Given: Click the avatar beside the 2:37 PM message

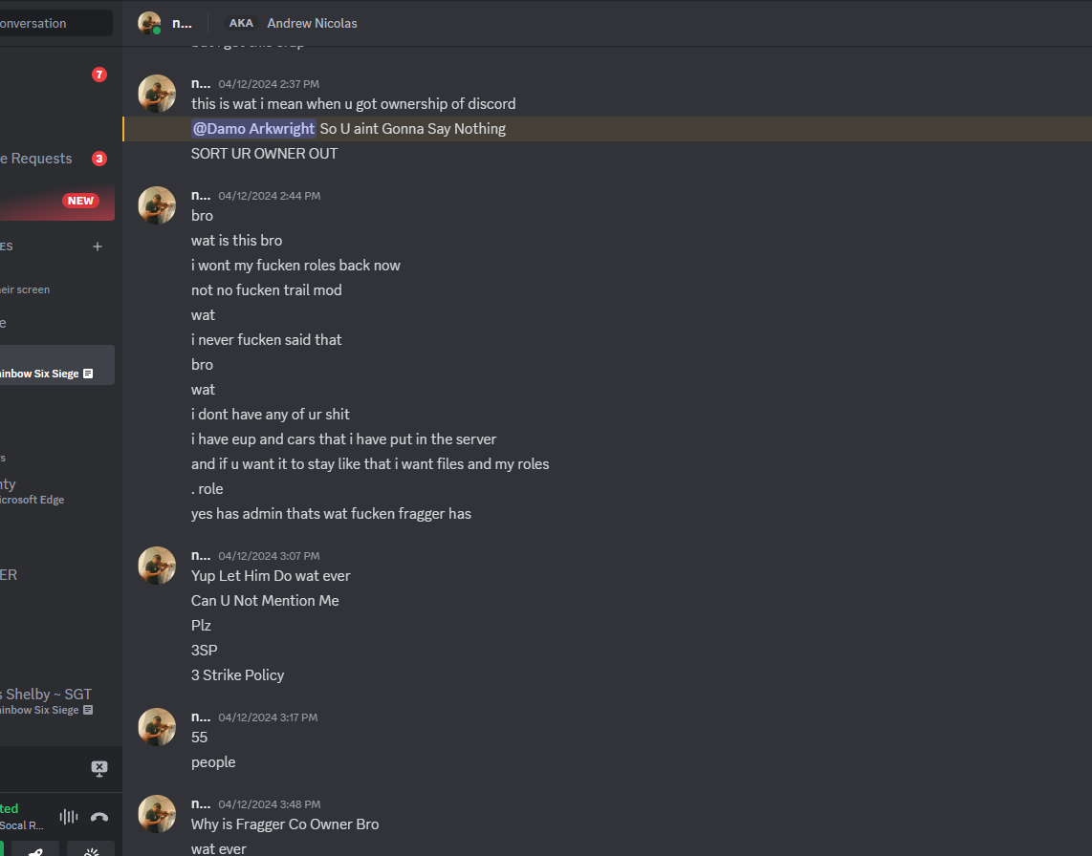Looking at the screenshot, I should (157, 94).
